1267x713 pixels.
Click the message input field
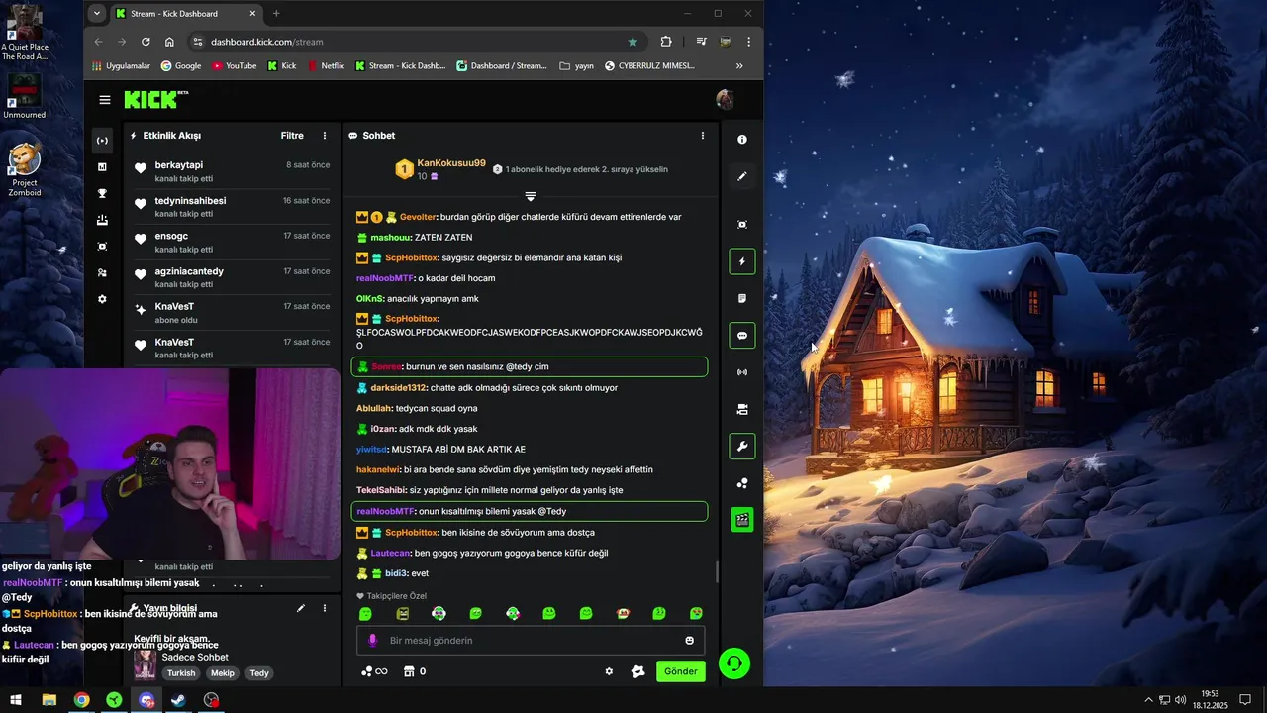click(531, 641)
